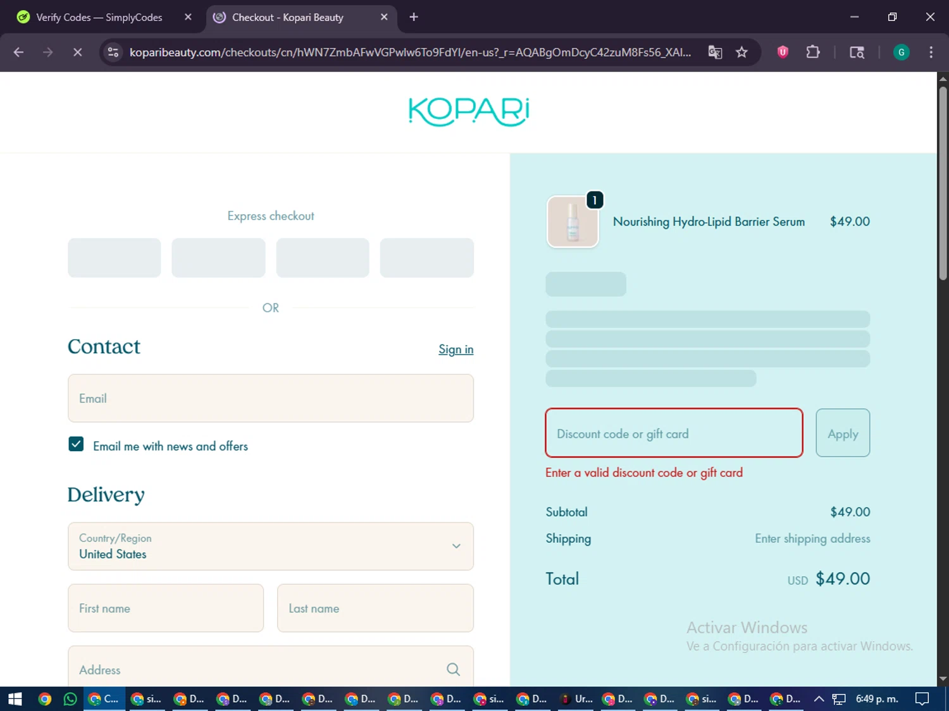Click the Kopari logo
This screenshot has width=949, height=711.
(469, 112)
